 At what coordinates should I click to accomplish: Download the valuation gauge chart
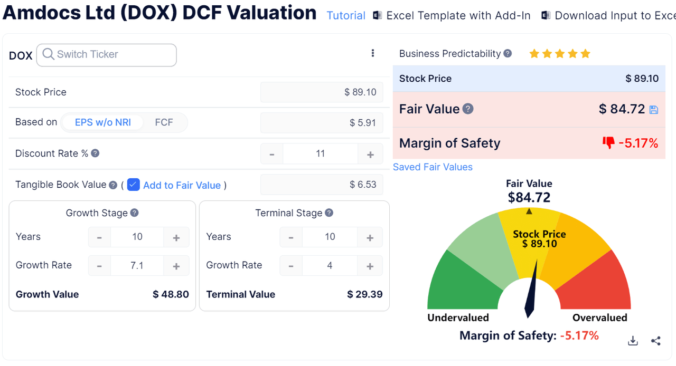pyautogui.click(x=633, y=341)
